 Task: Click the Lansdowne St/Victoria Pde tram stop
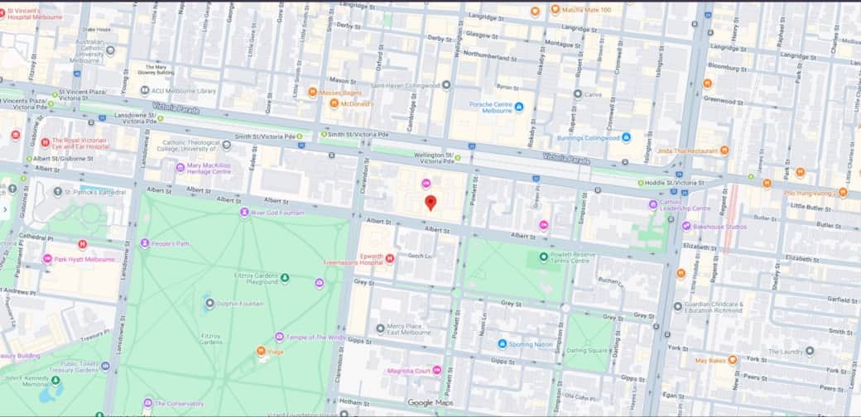pyautogui.click(x=162, y=117)
